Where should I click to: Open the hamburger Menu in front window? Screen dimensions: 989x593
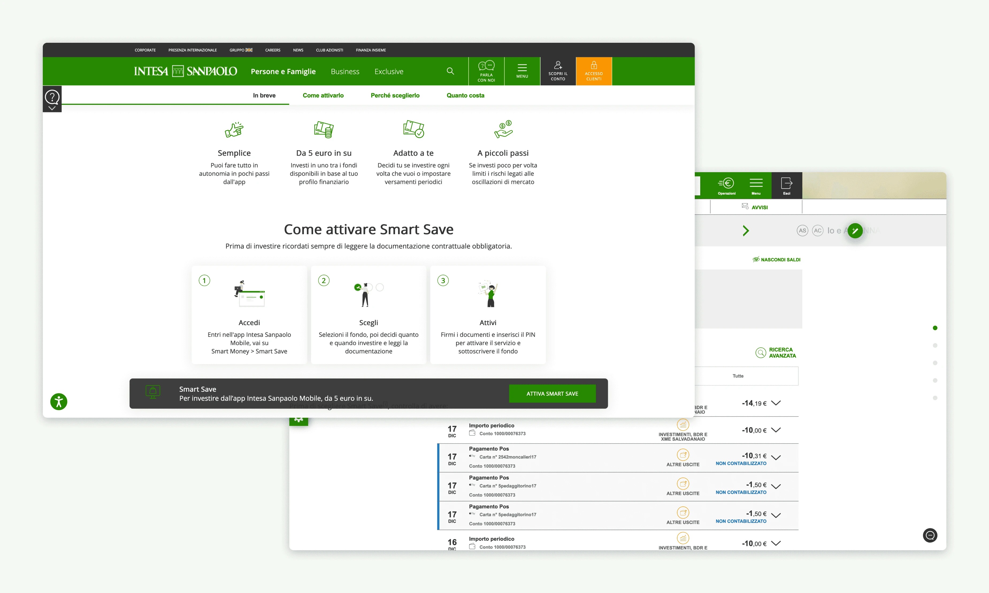522,71
